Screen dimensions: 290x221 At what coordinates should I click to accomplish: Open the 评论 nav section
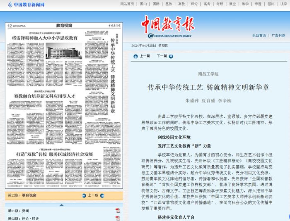click(x=194, y=4)
